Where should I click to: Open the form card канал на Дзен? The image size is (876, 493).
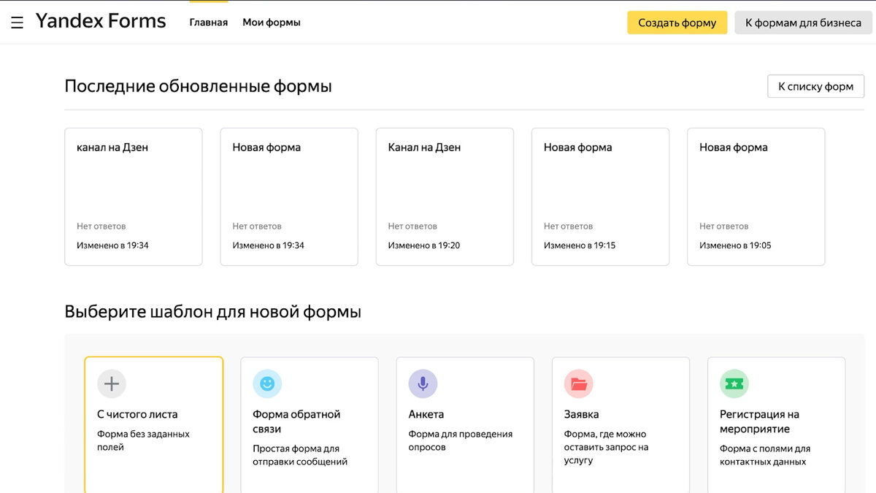coord(133,196)
